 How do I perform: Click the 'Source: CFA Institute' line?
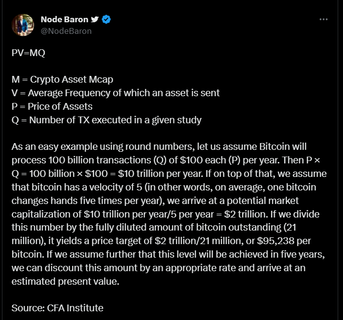pyautogui.click(x=57, y=308)
